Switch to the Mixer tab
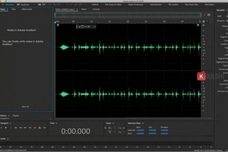The image size is (228, 152). point(84,9)
